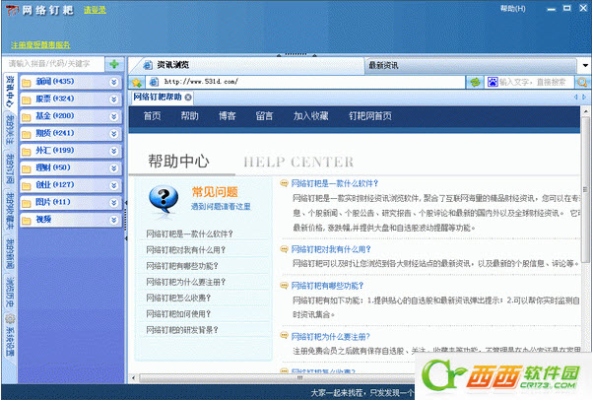The width and height of the screenshot is (592, 400).
Task: Click the horizontal scrollbar left arrow
Action: [x=133, y=377]
